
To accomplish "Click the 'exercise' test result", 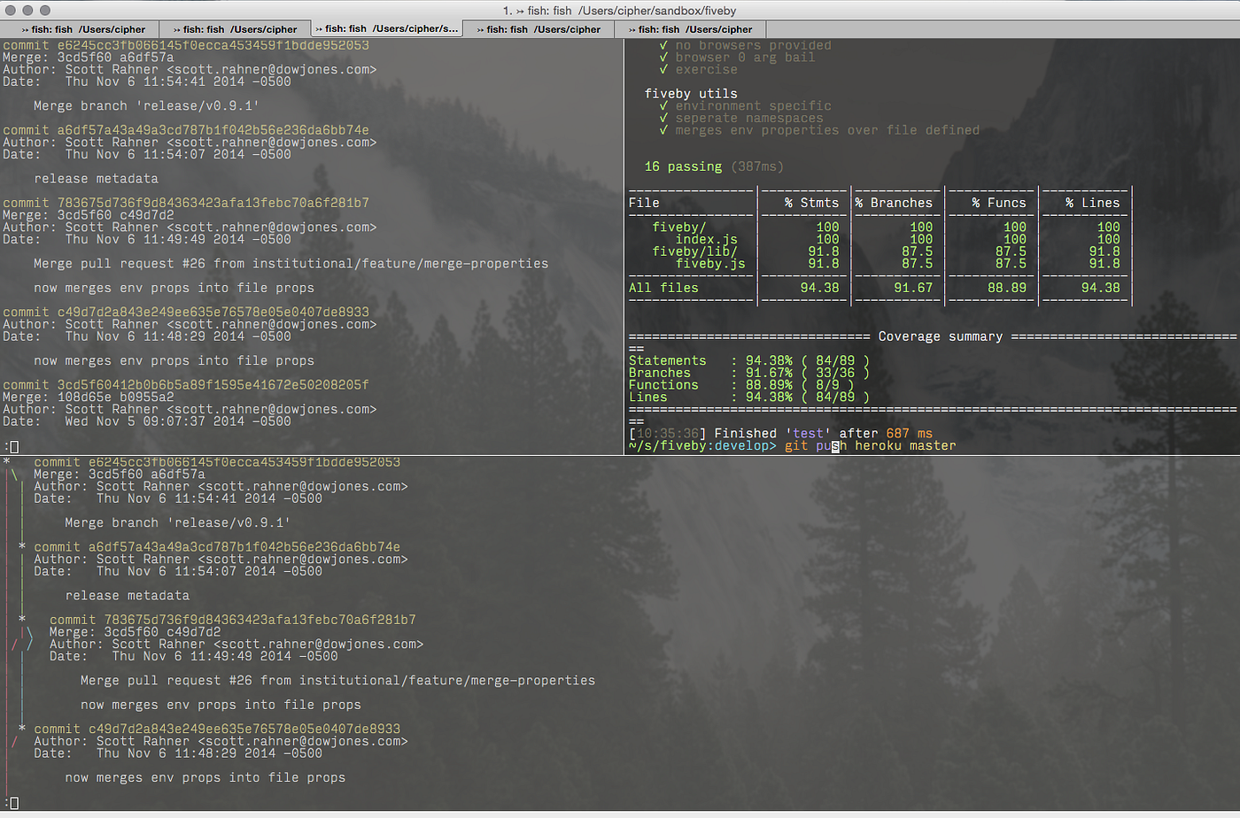I will [706, 70].
